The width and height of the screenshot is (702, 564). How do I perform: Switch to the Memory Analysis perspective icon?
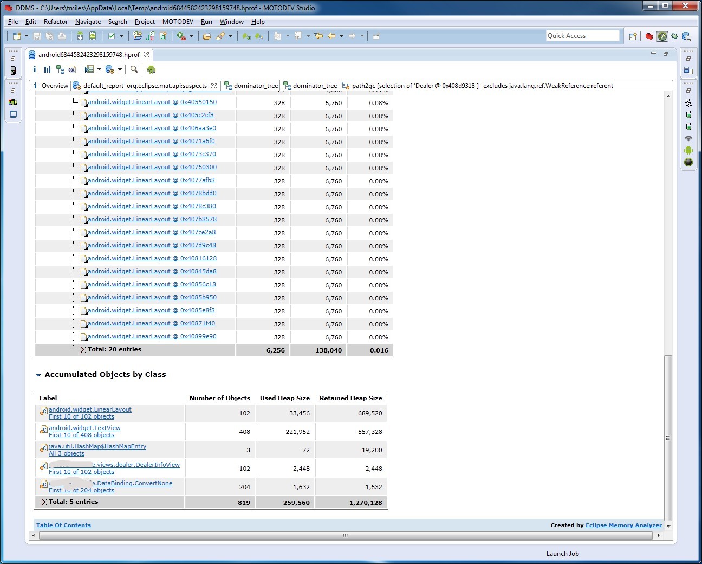click(687, 36)
